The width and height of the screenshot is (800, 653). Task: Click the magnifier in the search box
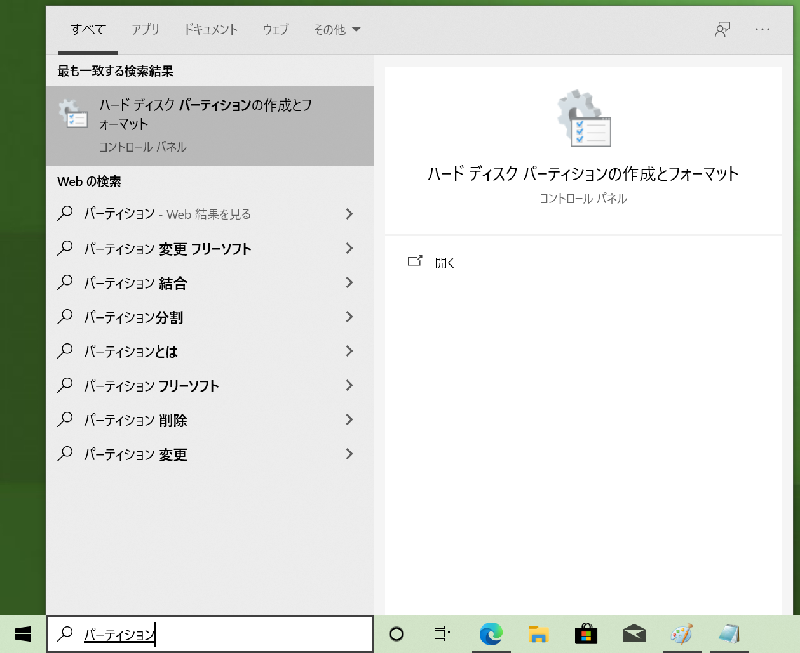point(65,633)
